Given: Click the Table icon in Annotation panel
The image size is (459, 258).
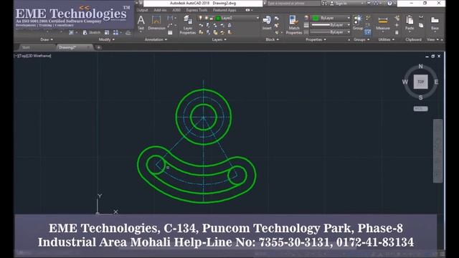Looking at the screenshot, I should (x=170, y=32).
